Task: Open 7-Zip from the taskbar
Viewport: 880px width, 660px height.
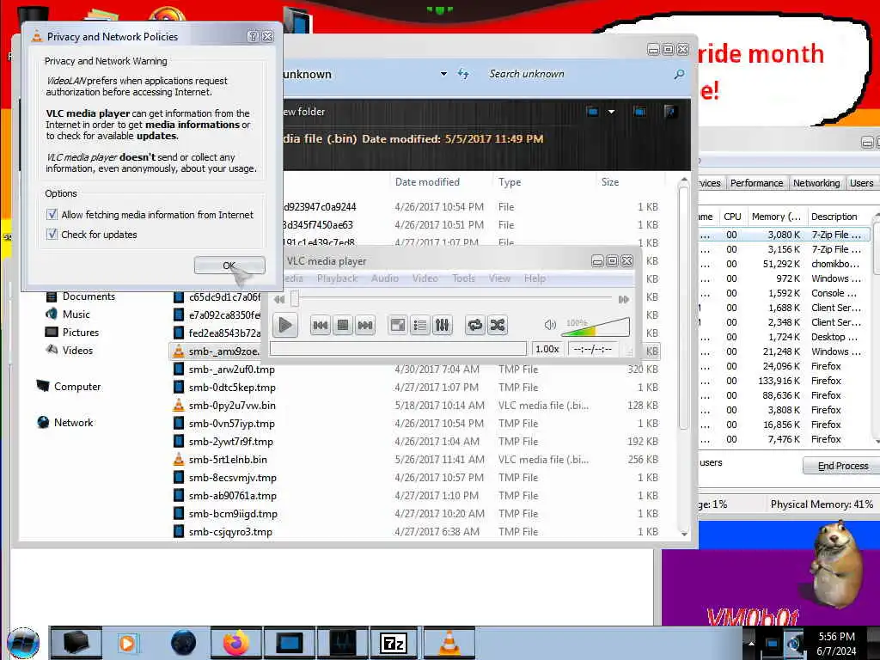Action: (x=394, y=643)
